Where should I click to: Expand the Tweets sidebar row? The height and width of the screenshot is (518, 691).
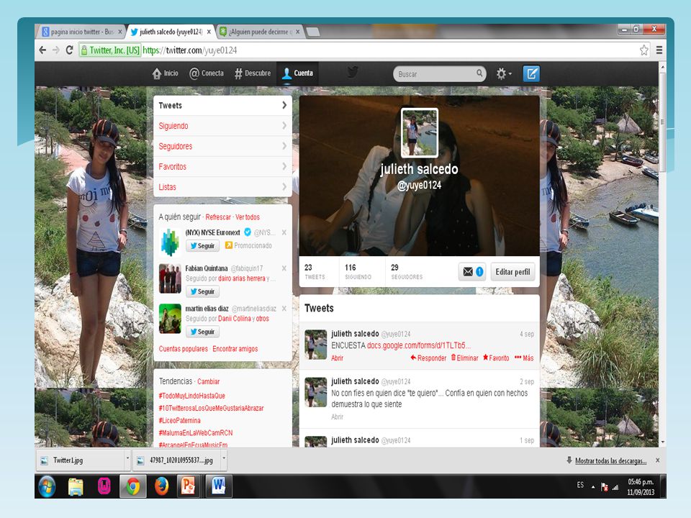(222, 105)
